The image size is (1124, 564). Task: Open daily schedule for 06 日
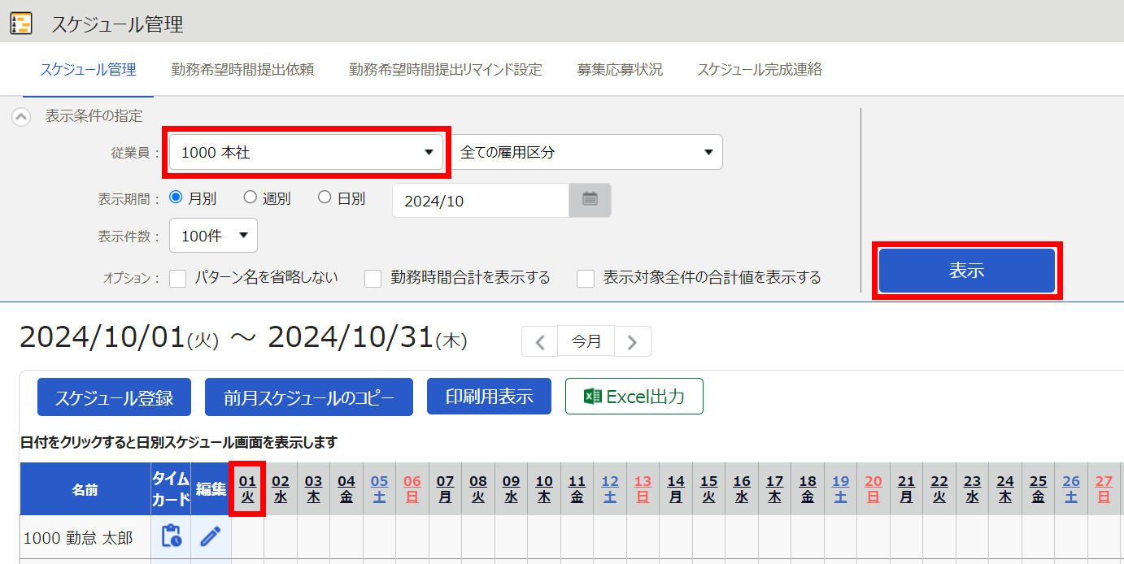tap(412, 489)
